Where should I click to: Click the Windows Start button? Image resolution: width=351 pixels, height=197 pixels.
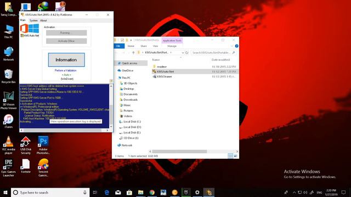click(5, 192)
